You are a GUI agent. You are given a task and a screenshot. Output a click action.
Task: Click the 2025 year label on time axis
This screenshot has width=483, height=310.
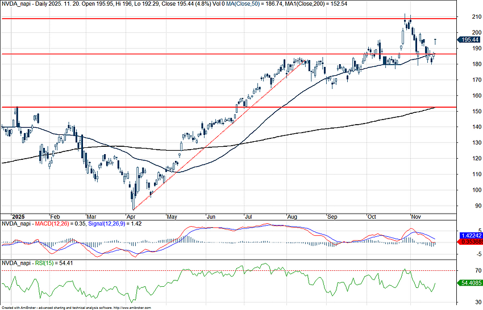[x=18, y=216]
